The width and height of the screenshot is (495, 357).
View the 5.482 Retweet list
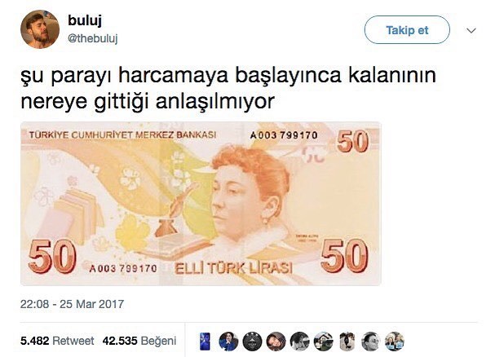(x=57, y=341)
